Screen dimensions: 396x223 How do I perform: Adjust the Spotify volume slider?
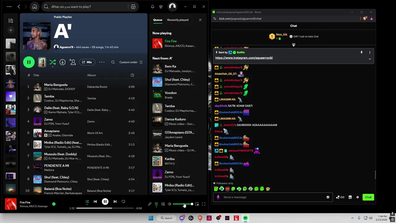click(x=183, y=204)
